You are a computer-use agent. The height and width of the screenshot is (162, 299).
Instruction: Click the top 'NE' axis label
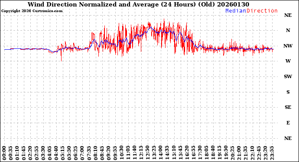tap(288, 15)
